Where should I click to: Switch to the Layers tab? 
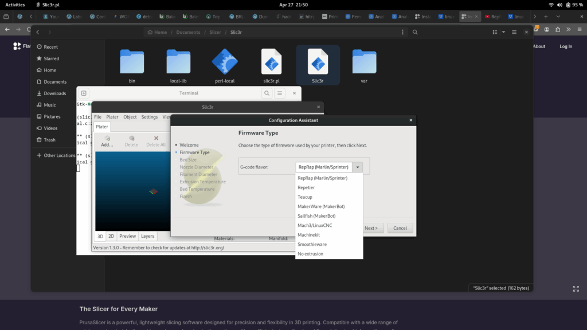(147, 237)
